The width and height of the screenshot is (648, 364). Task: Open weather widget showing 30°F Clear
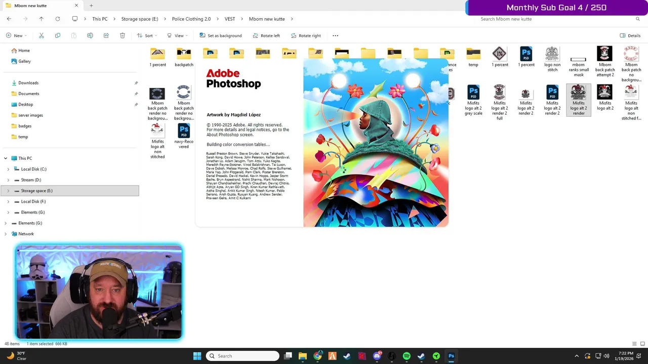pos(16,356)
